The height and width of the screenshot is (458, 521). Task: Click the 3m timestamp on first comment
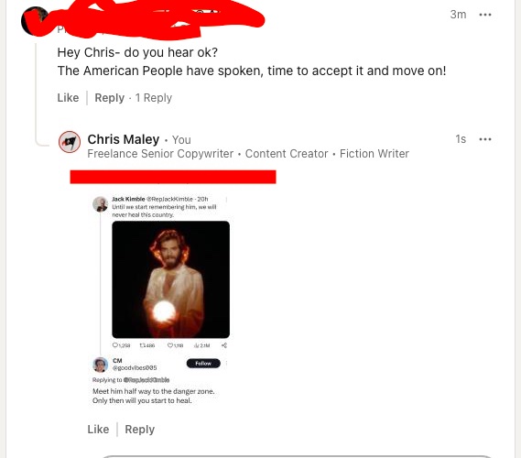458,15
